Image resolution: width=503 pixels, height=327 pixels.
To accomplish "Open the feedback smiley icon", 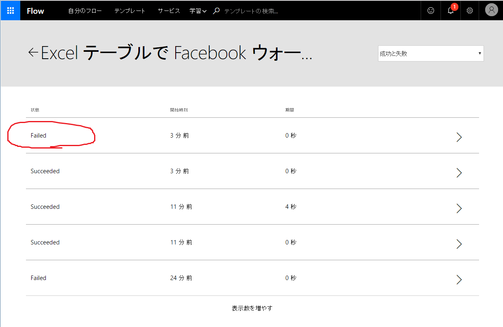I will point(430,11).
